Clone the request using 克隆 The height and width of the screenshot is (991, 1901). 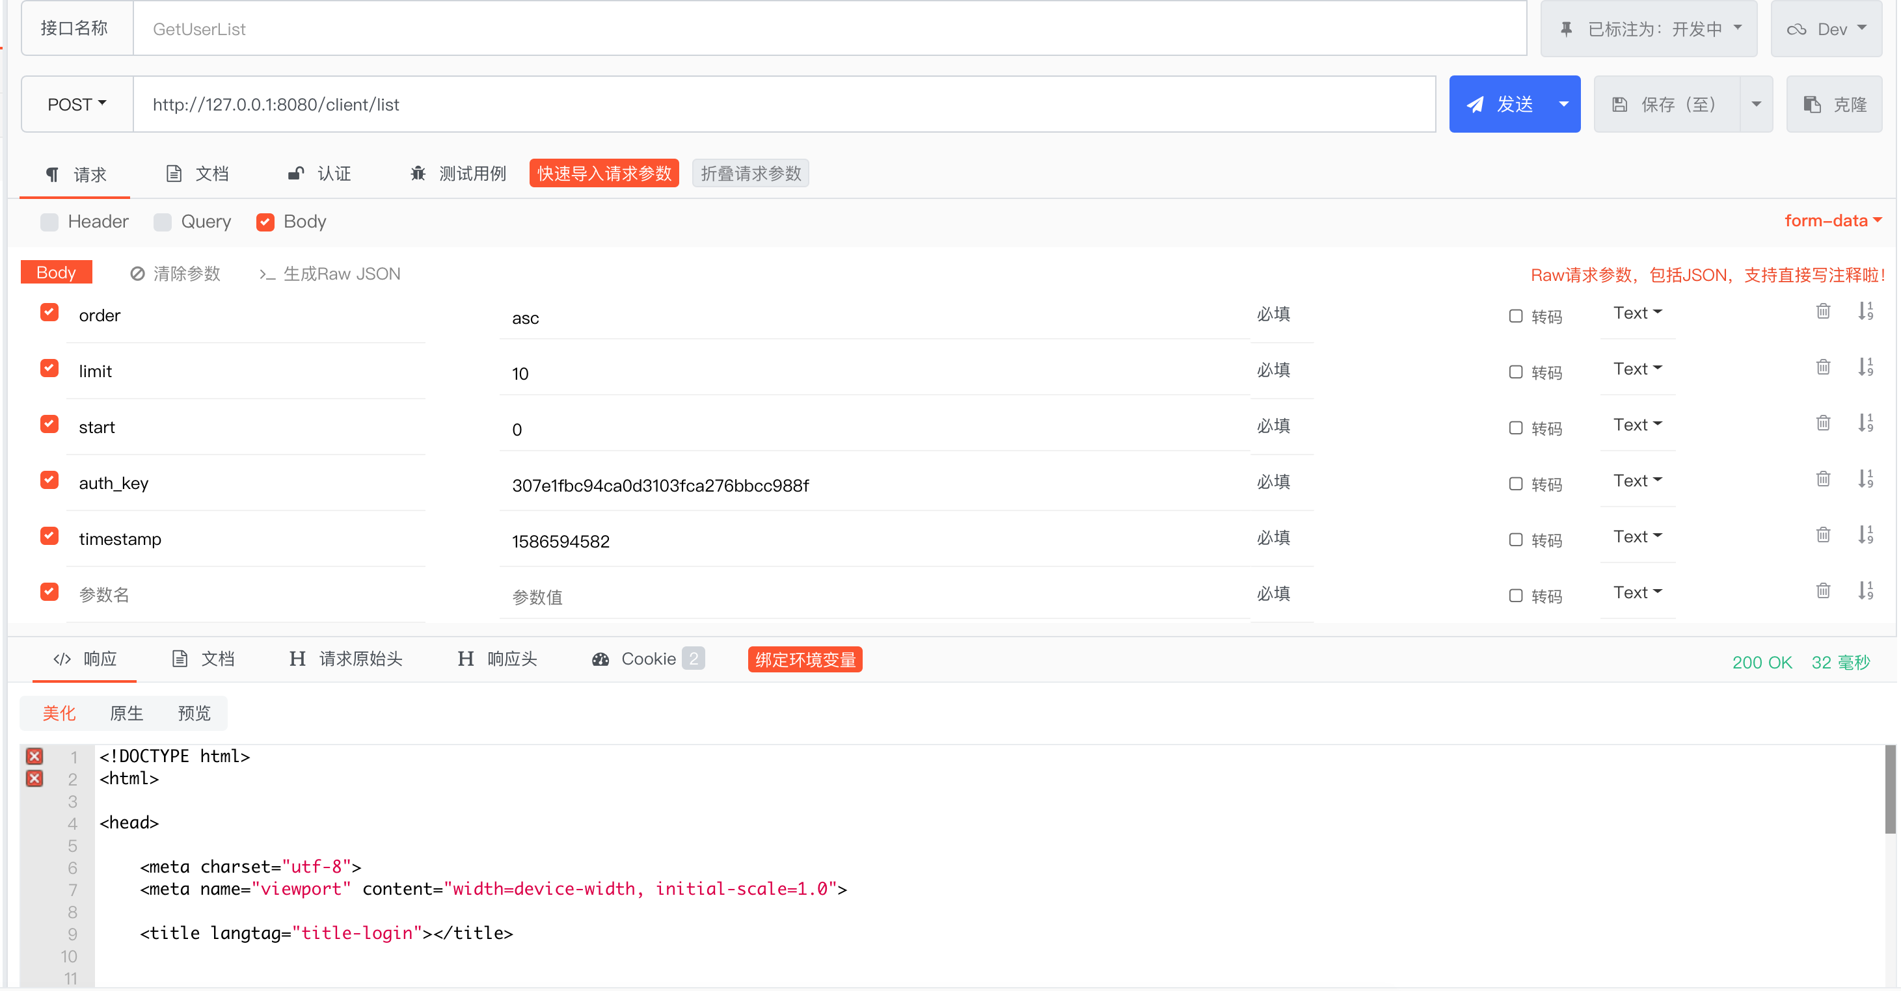point(1835,103)
